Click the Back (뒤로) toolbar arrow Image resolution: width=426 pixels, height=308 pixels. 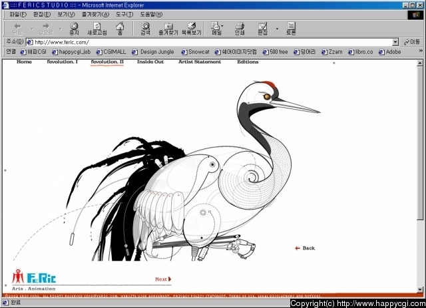(x=17, y=29)
